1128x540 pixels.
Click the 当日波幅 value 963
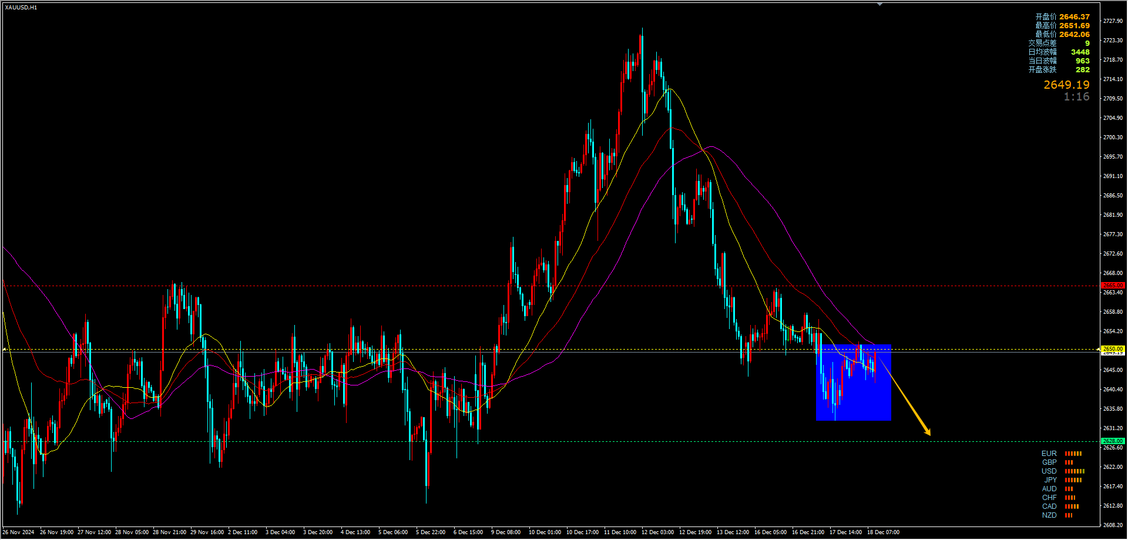1082,61
